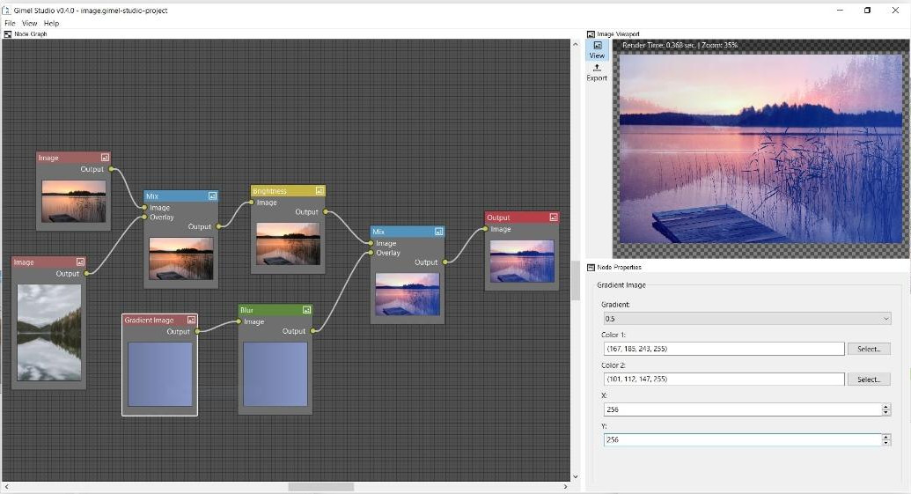Click Select button for Color 1
The width and height of the screenshot is (911, 494).
pyautogui.click(x=869, y=349)
